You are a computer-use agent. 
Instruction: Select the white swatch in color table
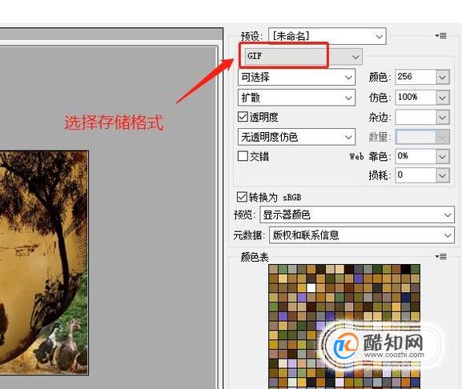click(311, 287)
